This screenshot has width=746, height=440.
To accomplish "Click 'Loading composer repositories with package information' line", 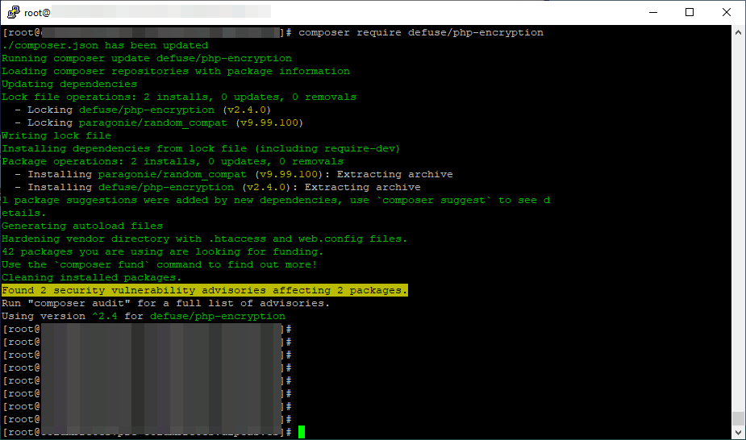I will point(176,71).
